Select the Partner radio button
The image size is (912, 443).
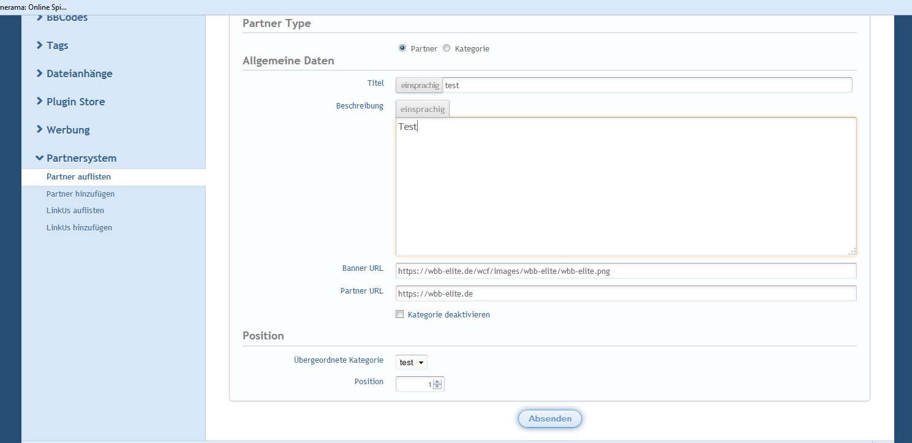coord(402,48)
